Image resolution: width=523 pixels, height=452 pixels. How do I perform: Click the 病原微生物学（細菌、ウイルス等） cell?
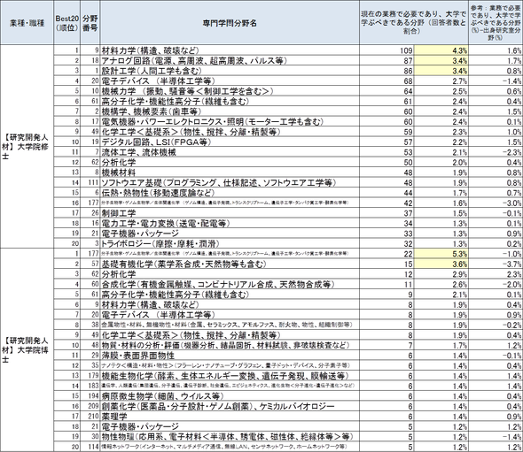[230, 396]
